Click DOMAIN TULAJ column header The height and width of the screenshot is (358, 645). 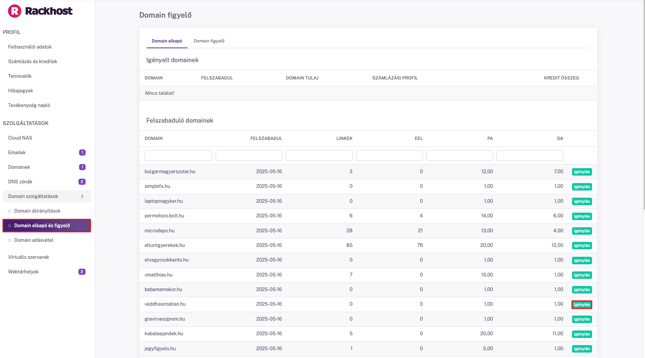302,78
